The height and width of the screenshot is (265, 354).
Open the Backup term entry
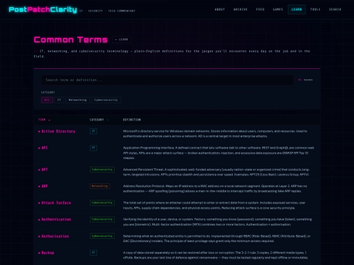pos(48,253)
